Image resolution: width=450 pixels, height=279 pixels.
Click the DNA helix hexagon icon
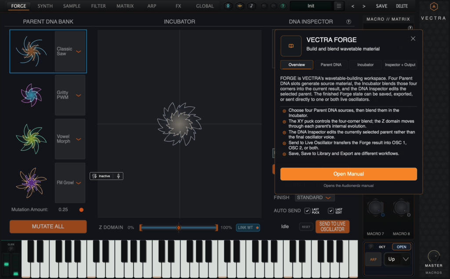point(228,6)
